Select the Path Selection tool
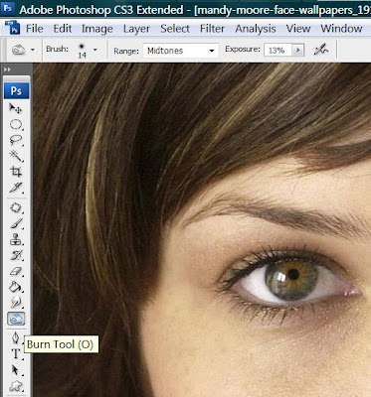The width and height of the screenshot is (371, 397). [16, 370]
